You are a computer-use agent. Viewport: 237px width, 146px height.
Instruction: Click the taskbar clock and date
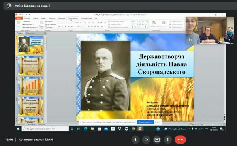click(214, 129)
